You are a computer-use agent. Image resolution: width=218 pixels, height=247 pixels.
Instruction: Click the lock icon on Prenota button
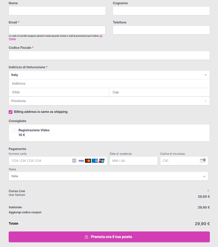pyautogui.click(x=87, y=237)
